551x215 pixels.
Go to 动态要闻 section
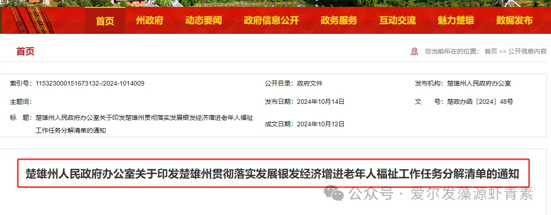coord(203,21)
